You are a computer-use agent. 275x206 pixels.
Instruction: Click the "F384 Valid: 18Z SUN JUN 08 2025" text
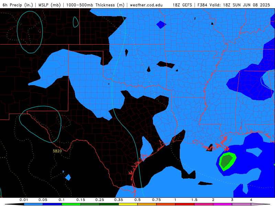(234, 5)
